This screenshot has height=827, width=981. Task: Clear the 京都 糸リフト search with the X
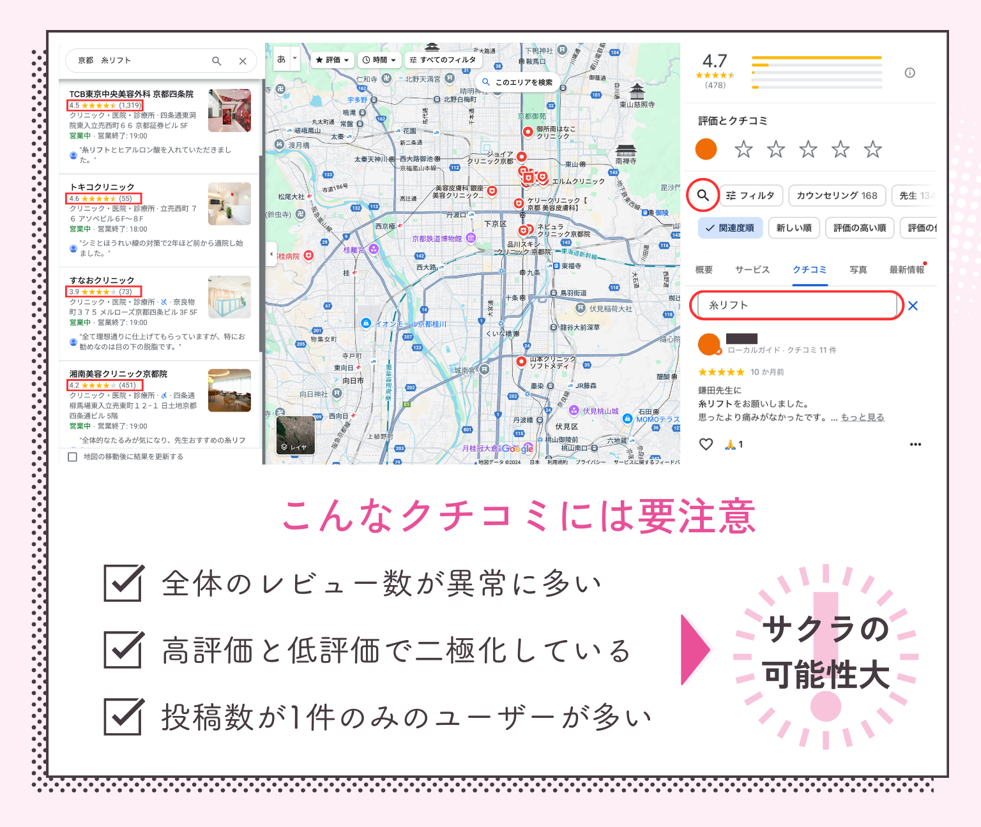click(243, 61)
